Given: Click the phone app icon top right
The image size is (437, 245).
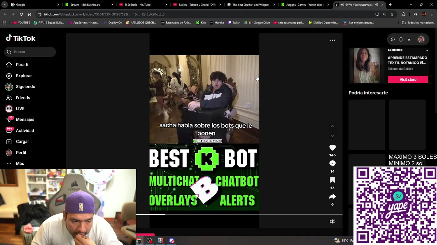Looking at the screenshot, I should pyautogui.click(x=401, y=39).
